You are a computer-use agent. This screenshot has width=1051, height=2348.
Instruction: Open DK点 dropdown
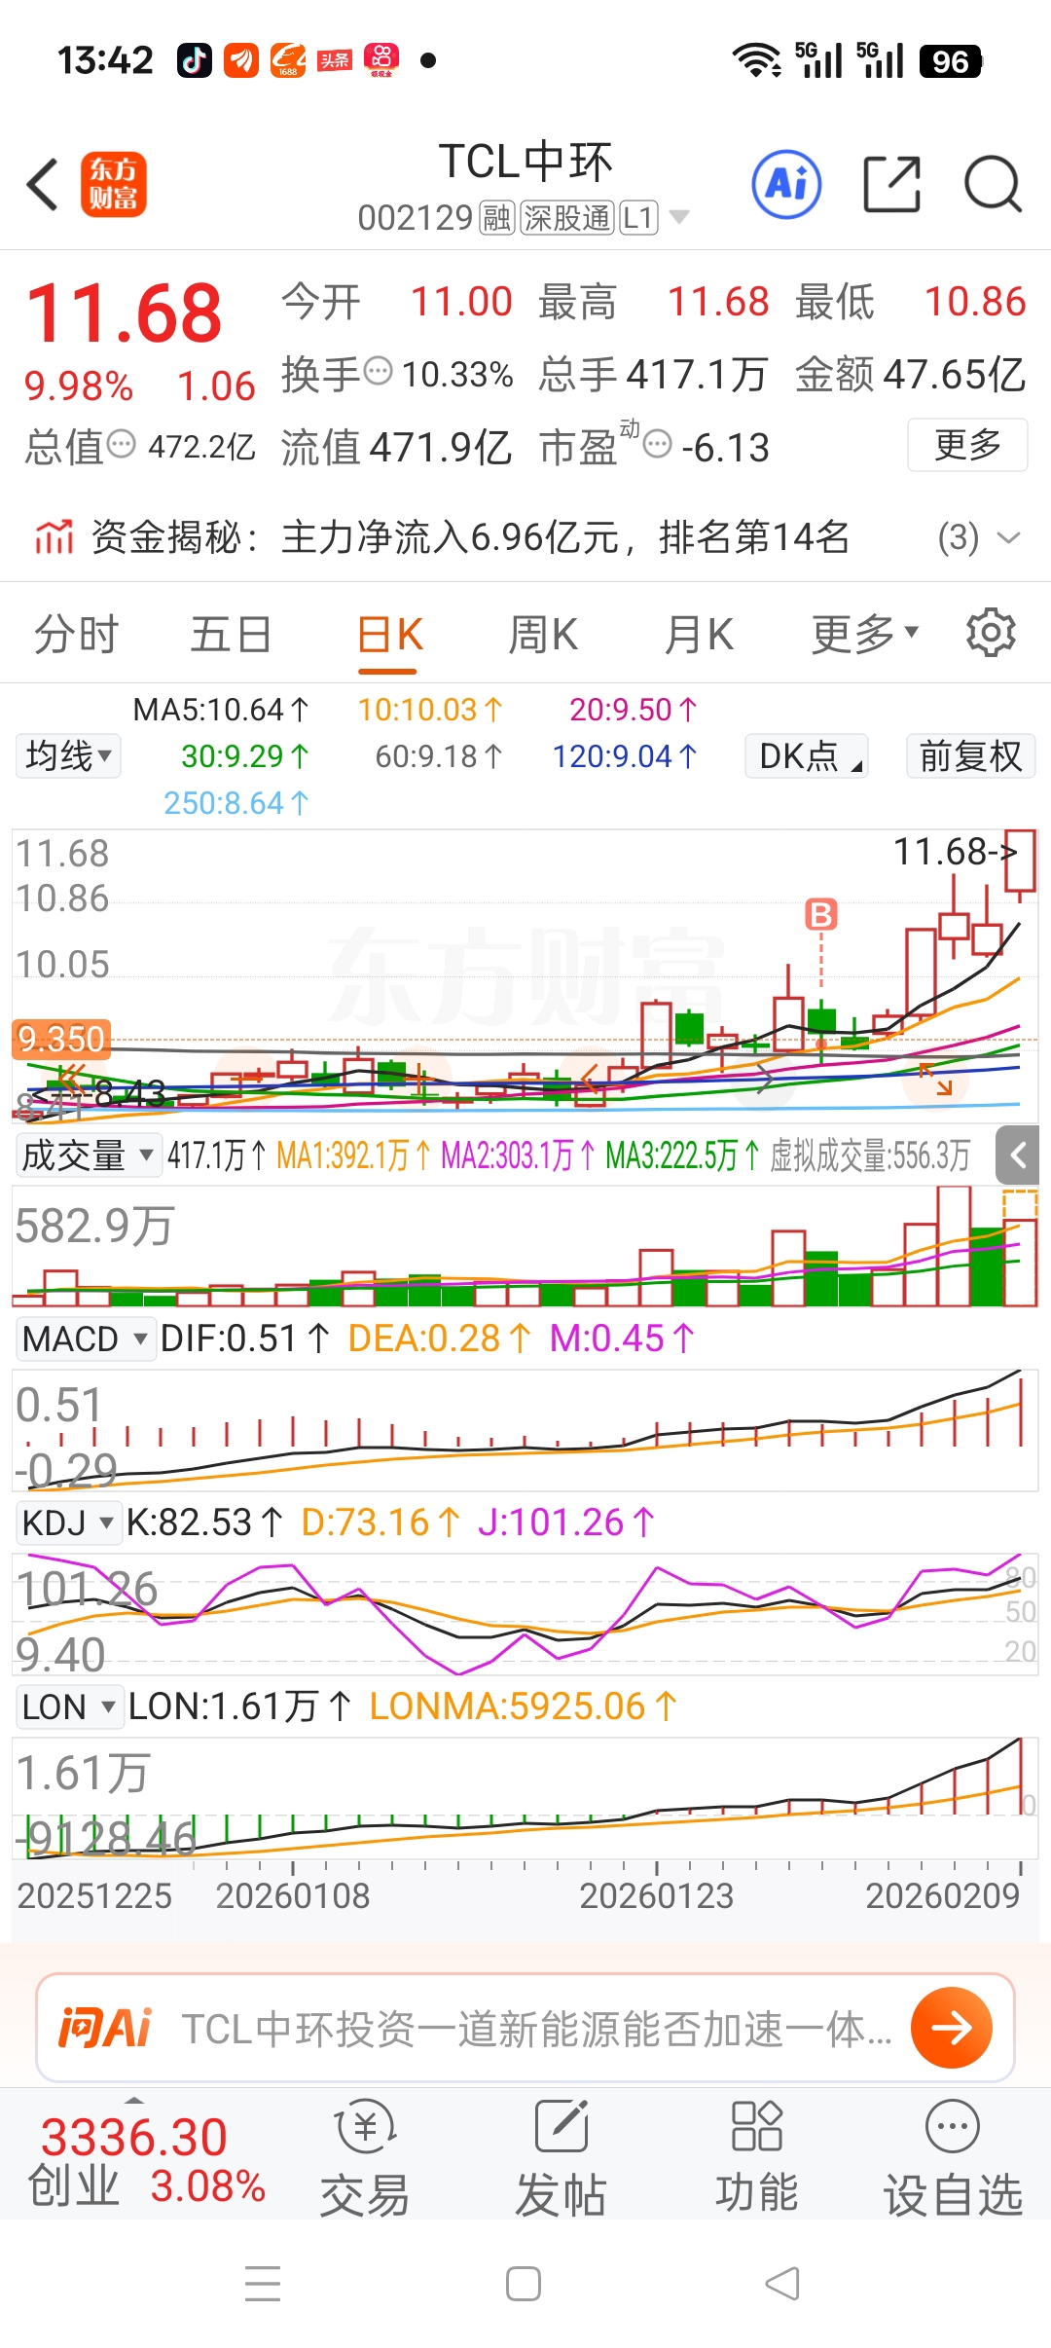[807, 755]
